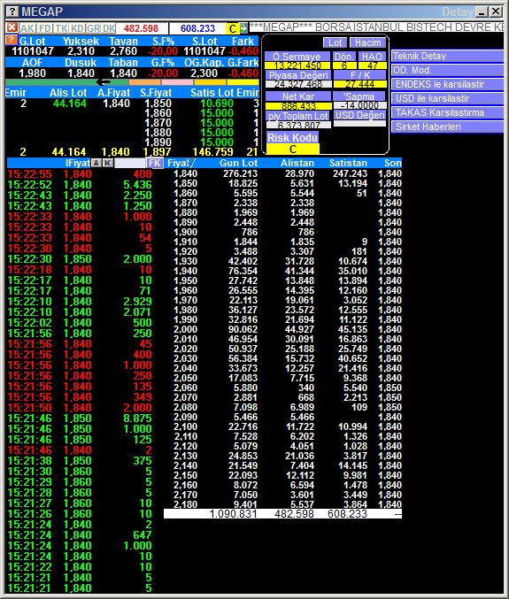Open Sirket Haberleri
Image resolution: width=509 pixels, height=599 pixels.
[447, 127]
